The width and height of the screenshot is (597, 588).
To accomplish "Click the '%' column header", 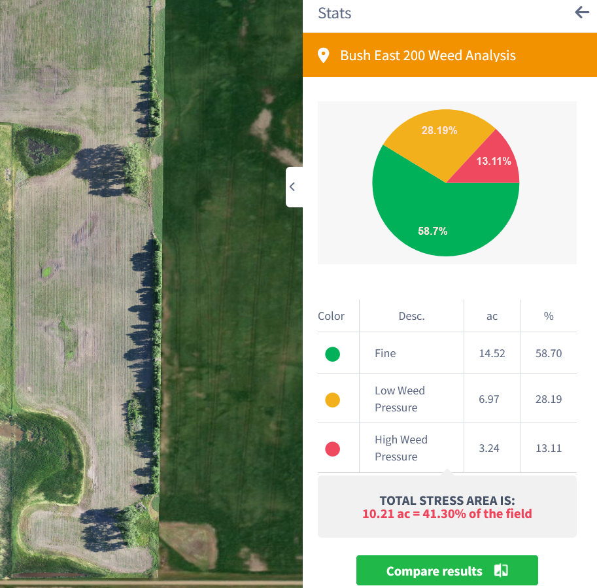I will coord(549,316).
